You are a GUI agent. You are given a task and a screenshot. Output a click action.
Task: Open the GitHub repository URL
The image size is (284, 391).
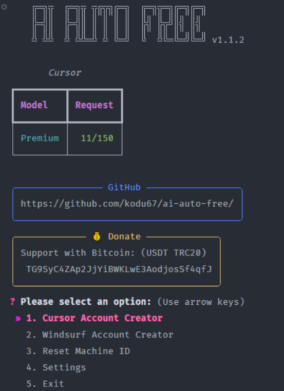point(127,204)
